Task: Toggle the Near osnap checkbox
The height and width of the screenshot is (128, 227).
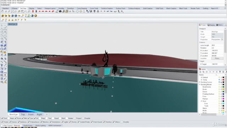Action: pos(9,118)
